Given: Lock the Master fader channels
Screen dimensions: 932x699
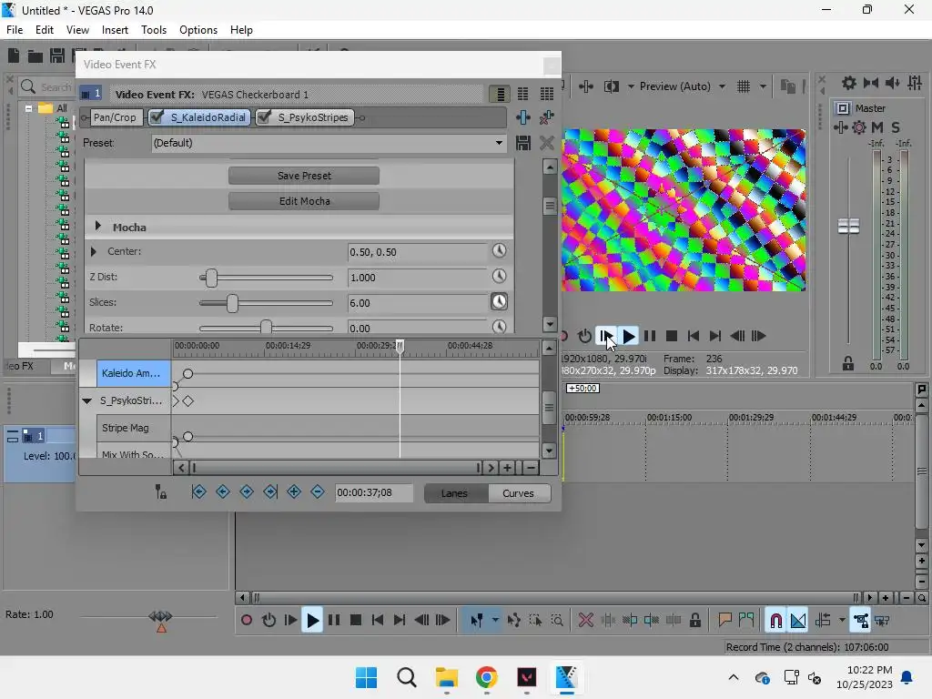Looking at the screenshot, I should (x=848, y=363).
